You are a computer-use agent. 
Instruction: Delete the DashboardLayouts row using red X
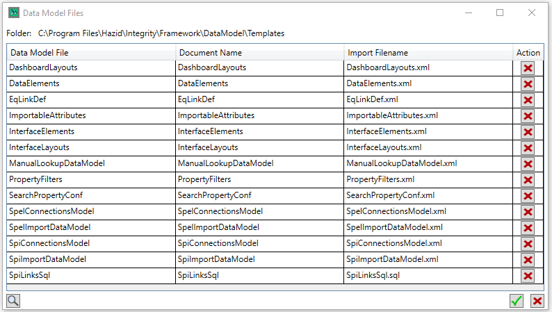pyautogui.click(x=528, y=68)
